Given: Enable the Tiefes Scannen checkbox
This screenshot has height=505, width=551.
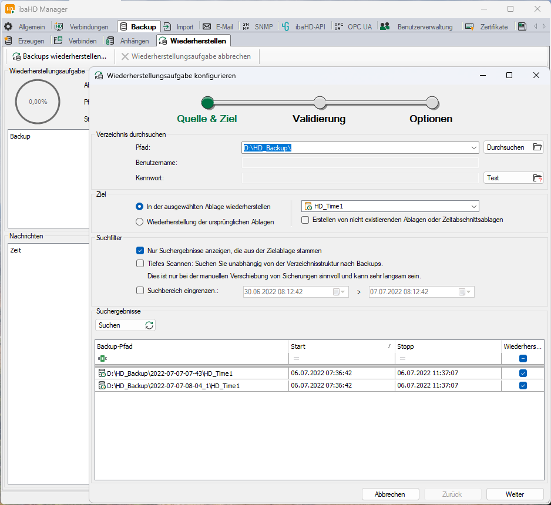Looking at the screenshot, I should coord(140,264).
